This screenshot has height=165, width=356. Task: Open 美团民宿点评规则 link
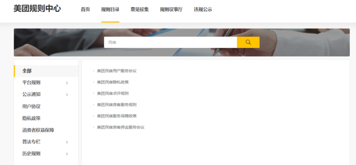(x=113, y=93)
